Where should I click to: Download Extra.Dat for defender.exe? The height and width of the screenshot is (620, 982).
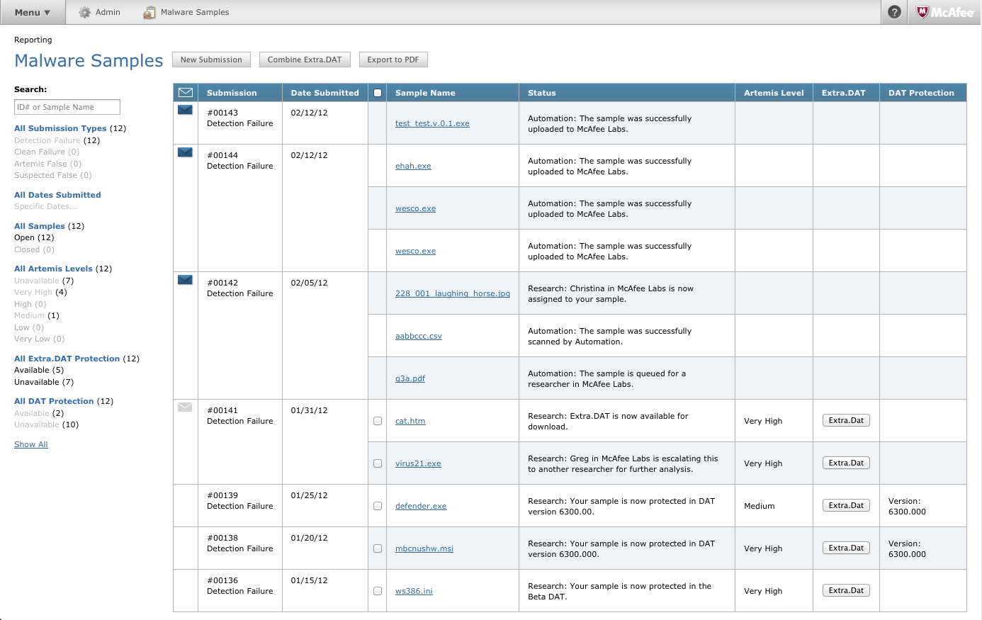(x=846, y=505)
